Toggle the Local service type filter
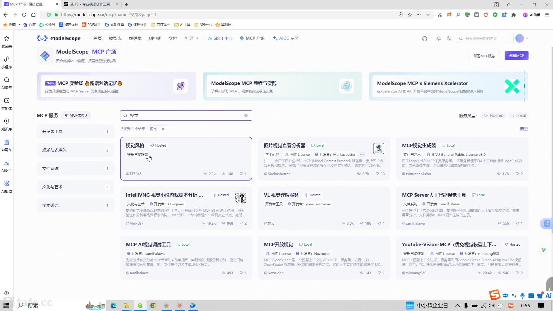553x311 pixels. pyautogui.click(x=518, y=115)
